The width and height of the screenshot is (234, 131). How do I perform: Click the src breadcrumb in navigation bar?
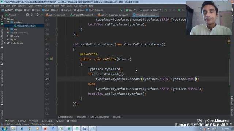pos(27,10)
